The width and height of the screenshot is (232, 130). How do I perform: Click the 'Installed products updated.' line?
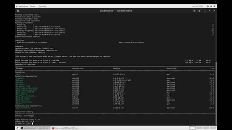click(28, 36)
